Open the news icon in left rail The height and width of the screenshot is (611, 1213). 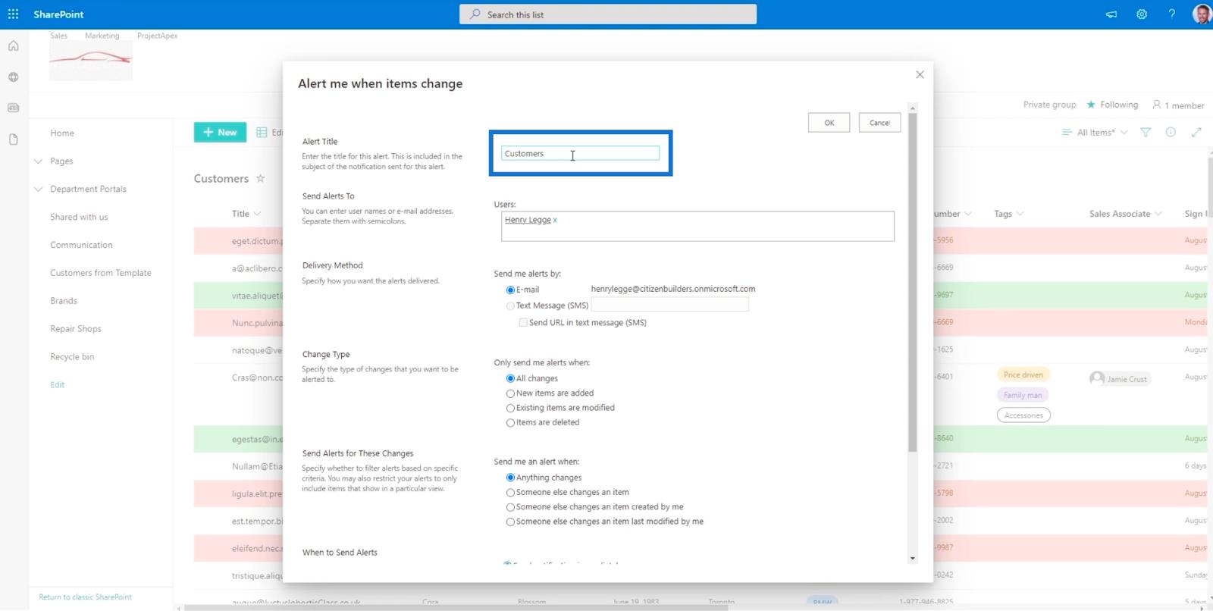coord(13,108)
